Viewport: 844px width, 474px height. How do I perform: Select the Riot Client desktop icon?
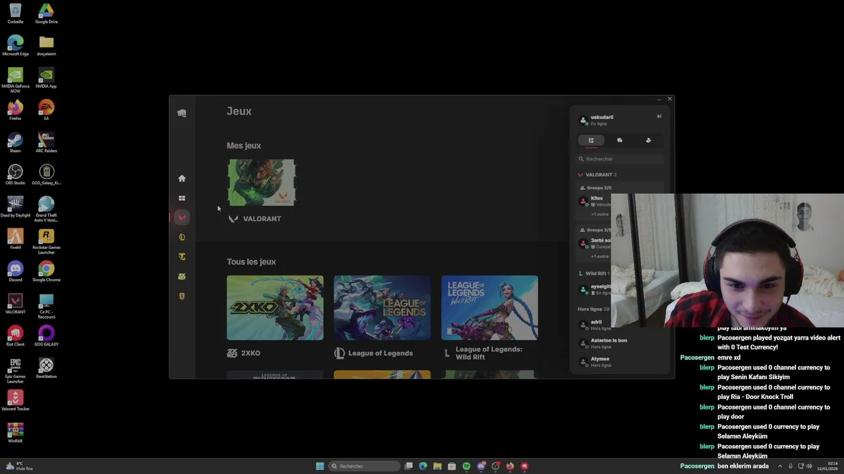[x=15, y=336]
